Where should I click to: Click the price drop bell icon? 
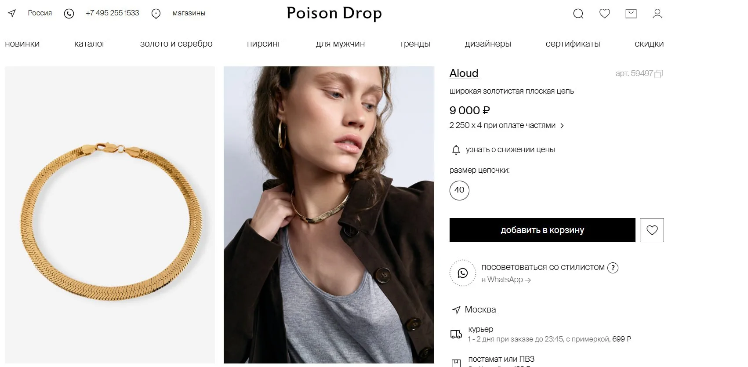tap(456, 150)
